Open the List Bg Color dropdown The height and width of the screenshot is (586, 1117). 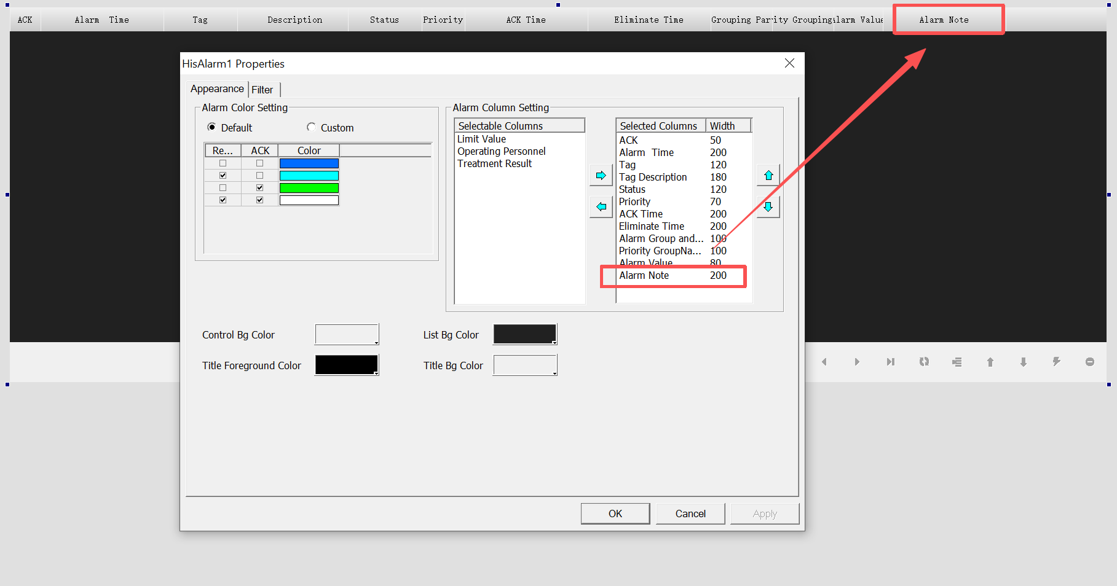(x=525, y=335)
